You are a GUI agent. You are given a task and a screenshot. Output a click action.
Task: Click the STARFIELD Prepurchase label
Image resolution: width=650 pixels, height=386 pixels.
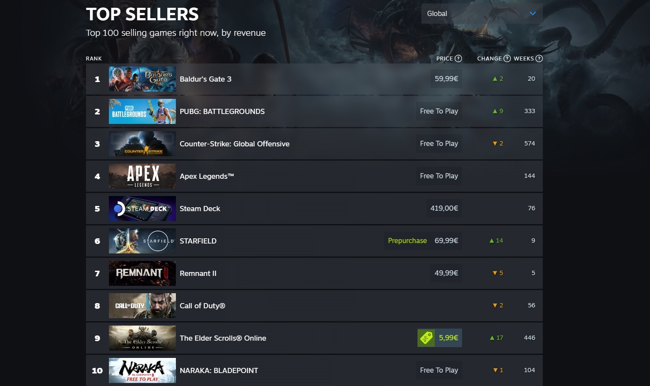point(407,241)
